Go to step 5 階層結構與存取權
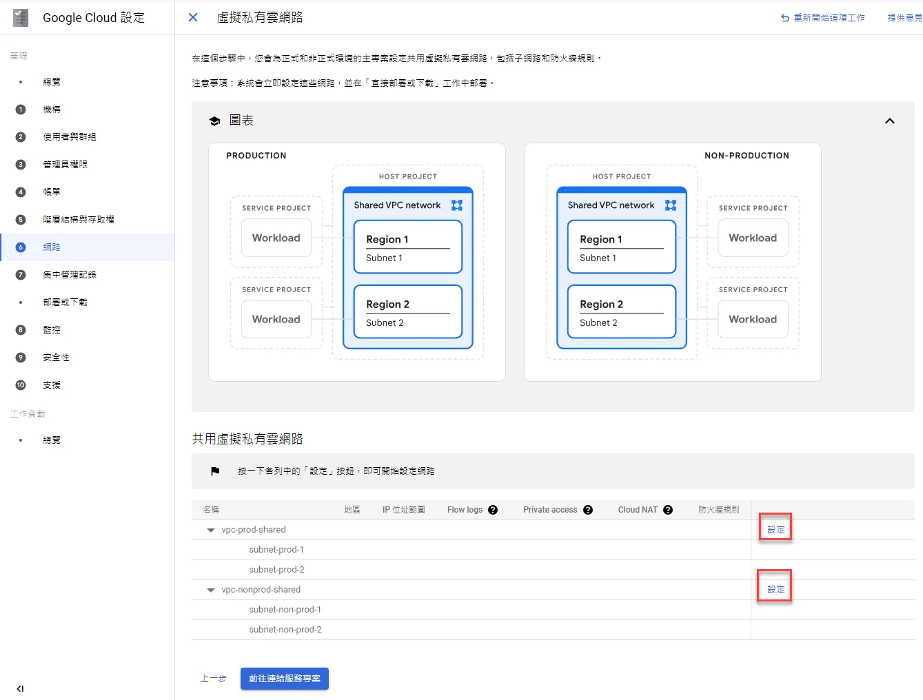 pos(79,220)
